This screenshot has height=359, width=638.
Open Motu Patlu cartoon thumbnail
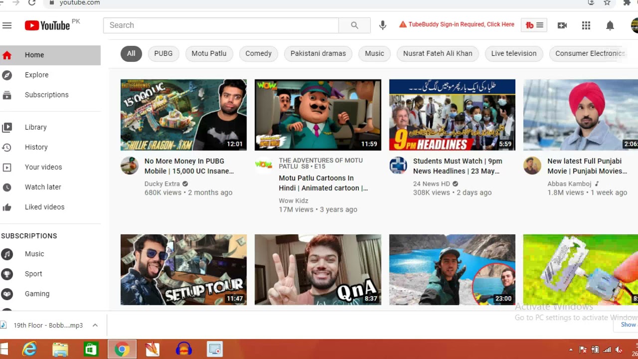pos(318,115)
